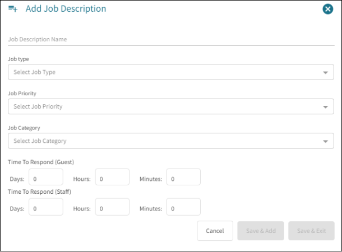342x252 pixels.
Task: Focus the Staff response Days field
Action: click(45, 208)
